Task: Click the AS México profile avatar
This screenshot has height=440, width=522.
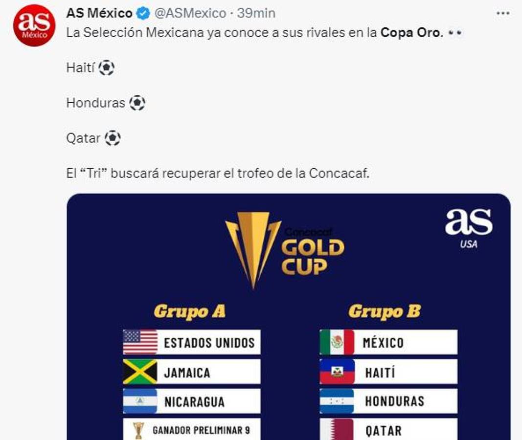Action: 34,25
